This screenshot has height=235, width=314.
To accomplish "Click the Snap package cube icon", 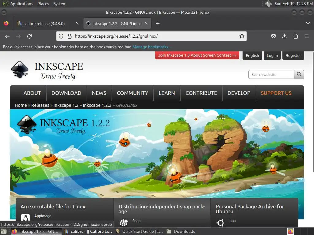I will click(x=124, y=223).
